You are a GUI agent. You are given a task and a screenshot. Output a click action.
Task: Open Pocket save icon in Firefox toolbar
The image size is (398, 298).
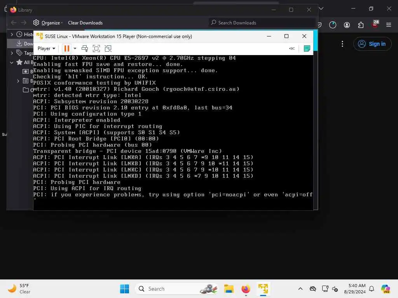319,24
